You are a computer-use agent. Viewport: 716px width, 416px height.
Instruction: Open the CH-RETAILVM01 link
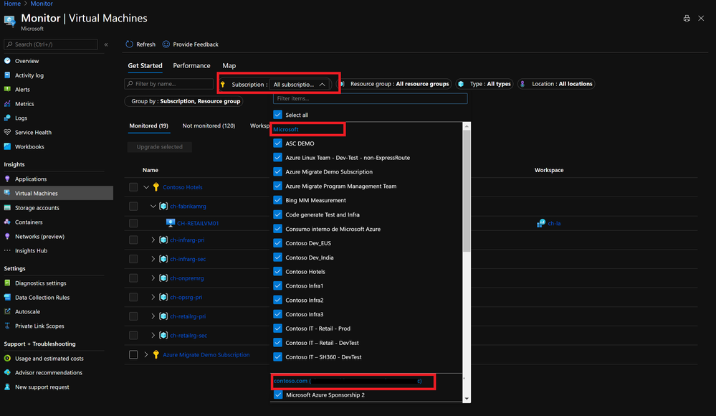[x=198, y=224]
